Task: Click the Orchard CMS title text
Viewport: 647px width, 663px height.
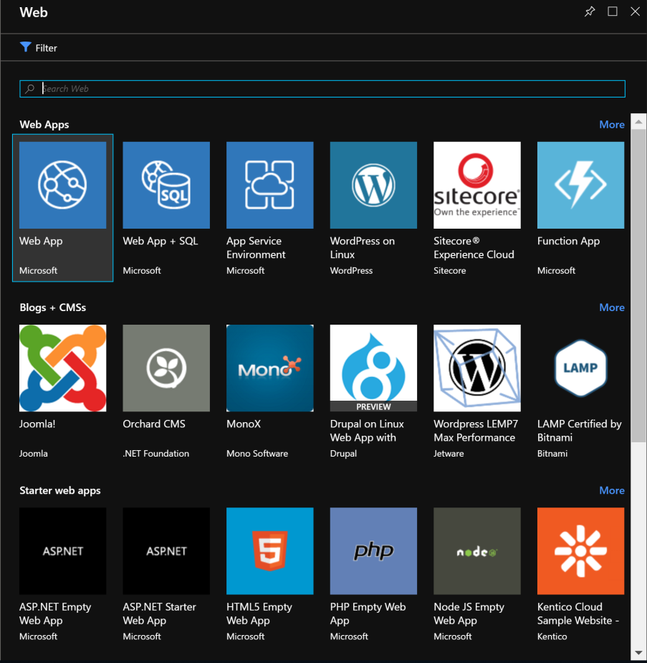Action: pyautogui.click(x=154, y=424)
